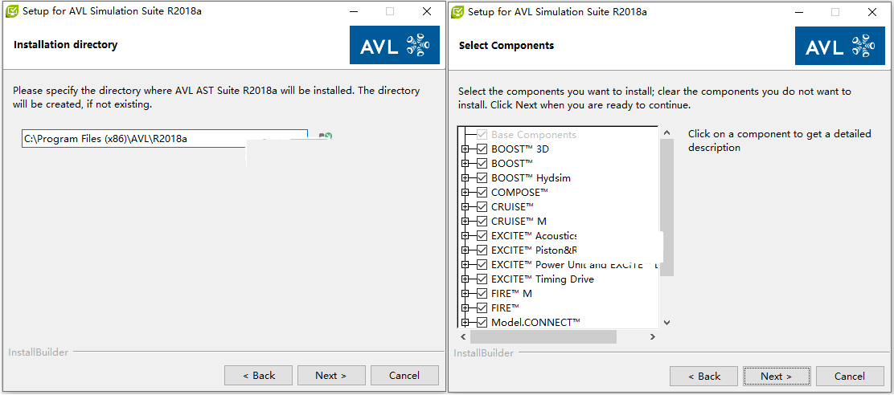Click Next in the Installation directory window

click(x=330, y=375)
